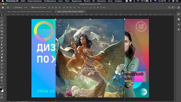Open the Просмотр menu

pyautogui.click(x=101, y=1)
